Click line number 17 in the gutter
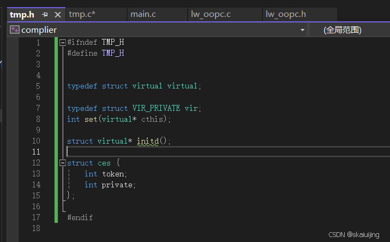Image resolution: width=390 pixels, height=242 pixels. tap(36, 217)
